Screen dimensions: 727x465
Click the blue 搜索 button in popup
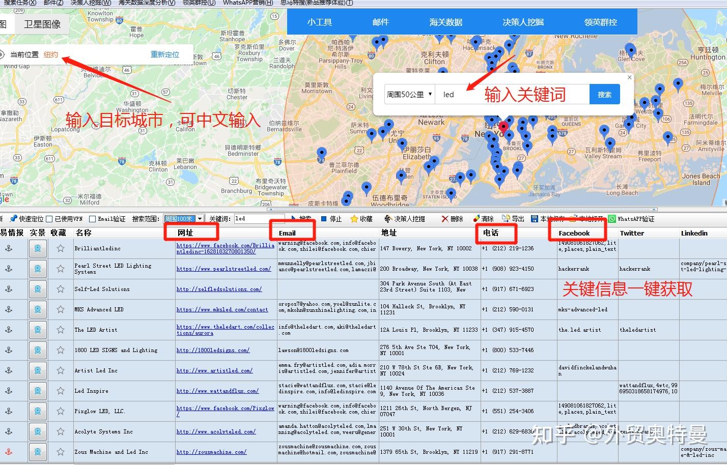point(605,94)
